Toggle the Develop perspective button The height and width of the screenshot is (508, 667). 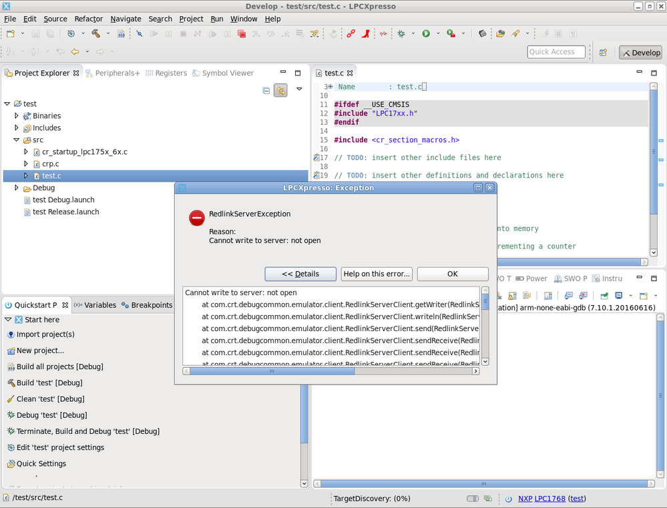tap(640, 52)
